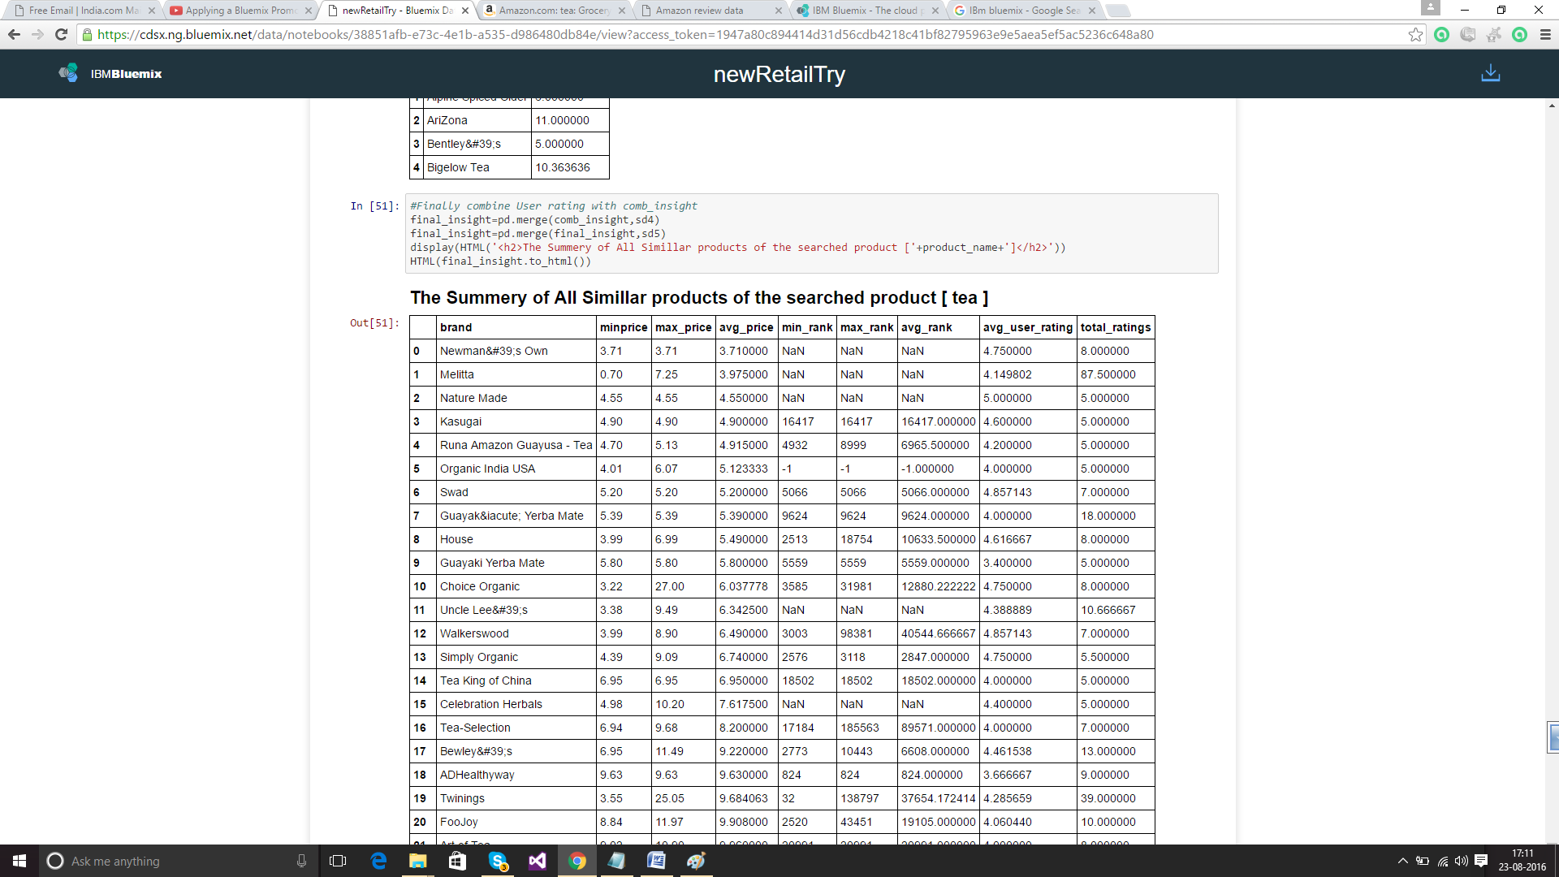This screenshot has width=1559, height=877.
Task: Open Skype from the taskbar
Action: click(498, 861)
